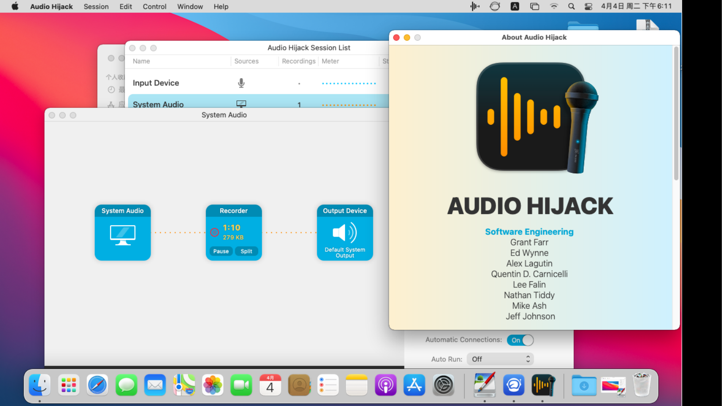Screen dimensions: 722x406
Task: Open Maps from the Dock
Action: tap(184, 385)
